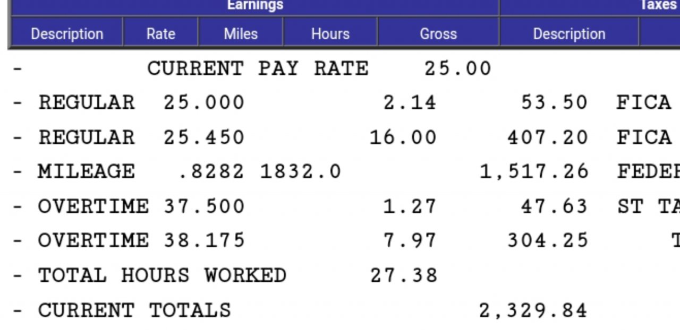680x330 pixels.
Task: Select the 407.20 gross amount
Action: pyautogui.click(x=548, y=137)
